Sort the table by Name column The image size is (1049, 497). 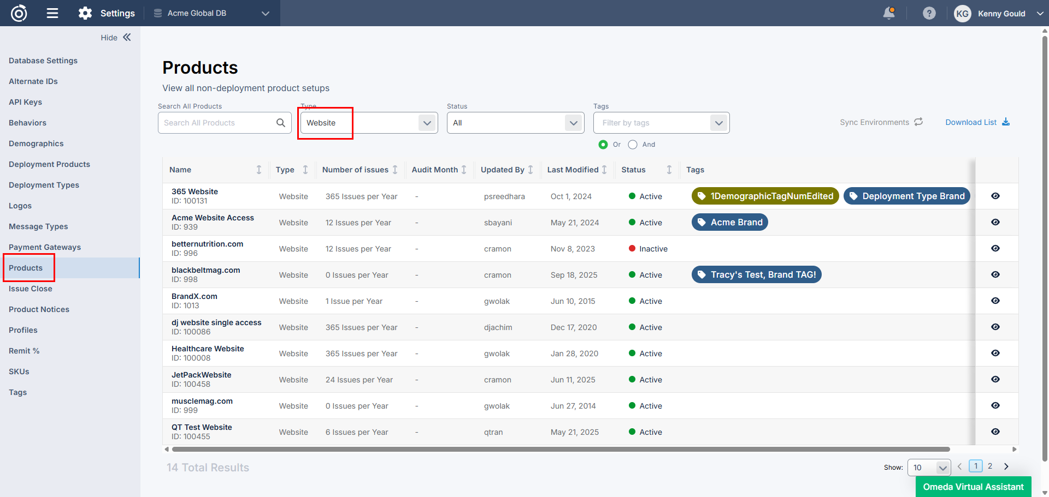259,170
